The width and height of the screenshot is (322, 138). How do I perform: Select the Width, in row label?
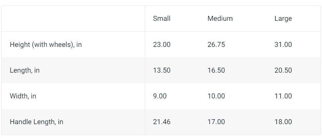click(23, 96)
